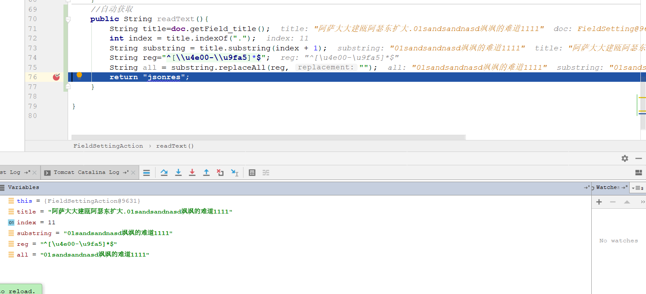This screenshot has width=646, height=294.
Task: Open debug panel settings gear
Action: 625,158
